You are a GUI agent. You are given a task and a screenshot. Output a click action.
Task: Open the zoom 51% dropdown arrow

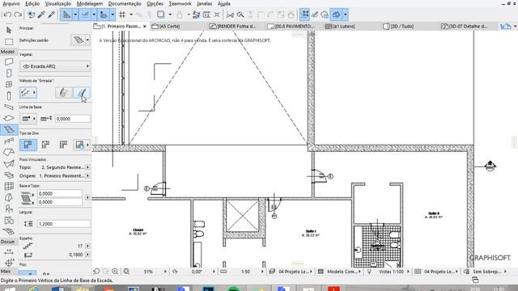click(x=165, y=272)
